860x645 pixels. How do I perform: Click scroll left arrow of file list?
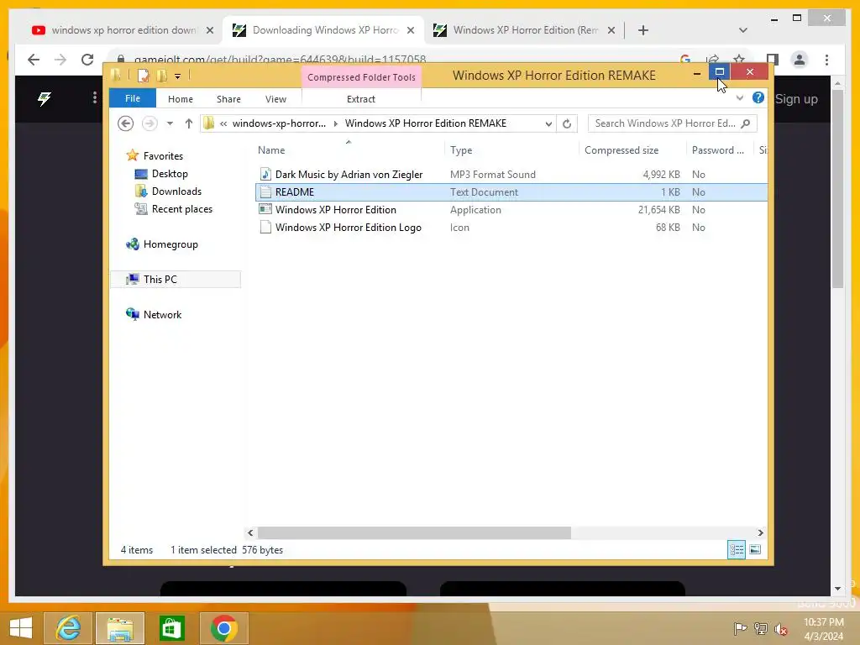[250, 532]
